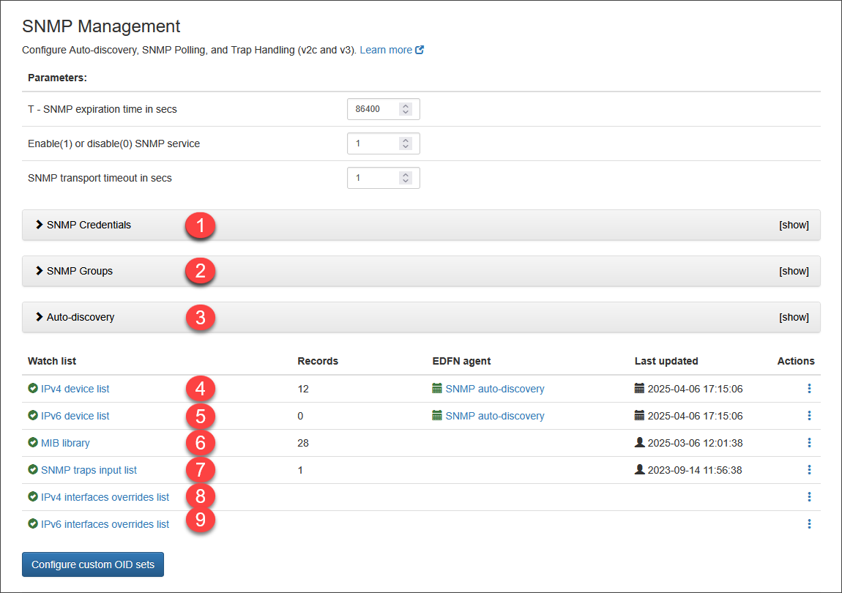842x593 pixels.
Task: Open actions menu for IPv4 interfaces overrides list
Action: point(809,497)
